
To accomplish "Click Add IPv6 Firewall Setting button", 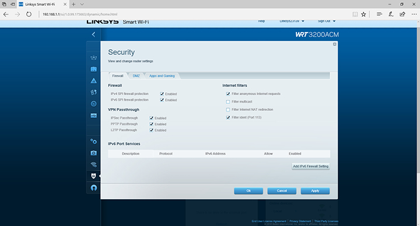I will 311,166.
